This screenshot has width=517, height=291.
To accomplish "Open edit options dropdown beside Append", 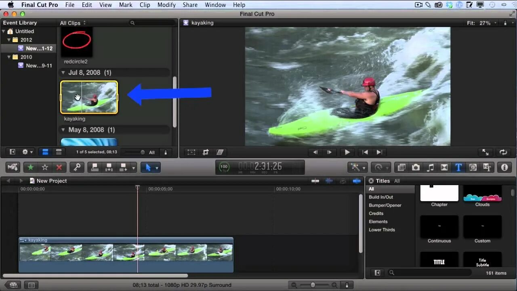I will click(134, 167).
